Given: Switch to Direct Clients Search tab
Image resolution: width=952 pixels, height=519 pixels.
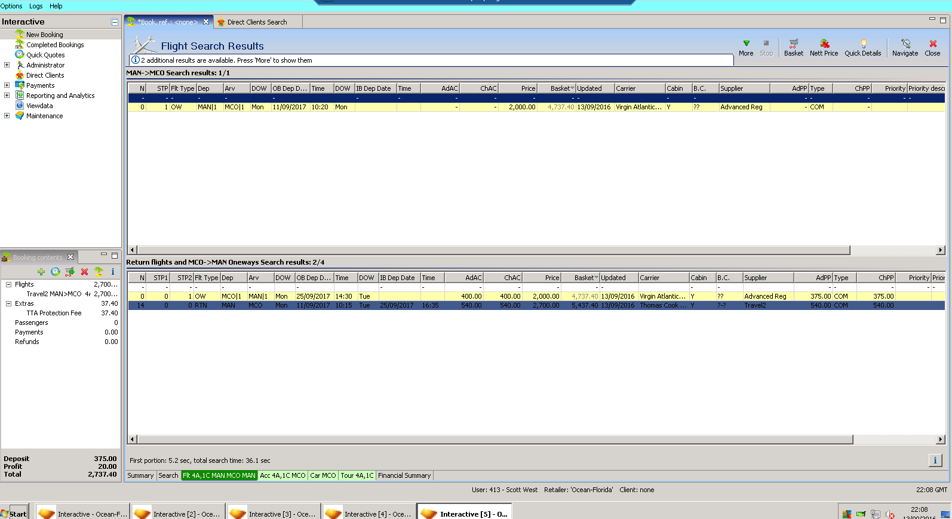Looking at the screenshot, I should click(257, 22).
